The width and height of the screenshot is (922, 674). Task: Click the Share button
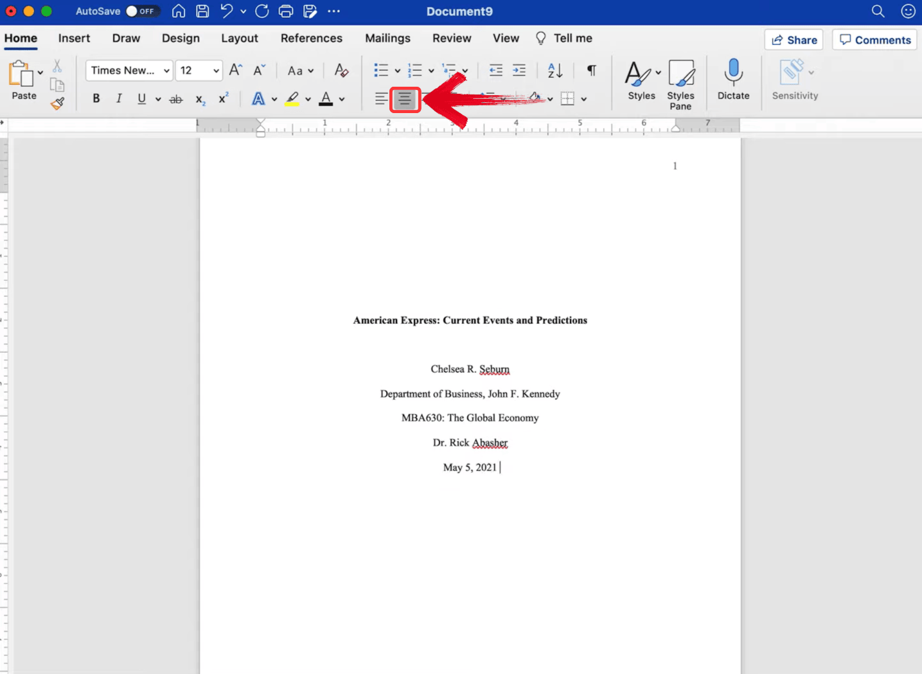[x=793, y=39]
